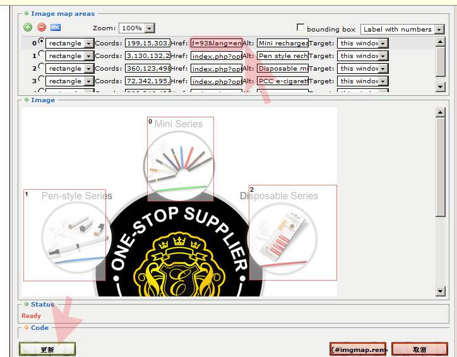457x357 pixels.
Task: Enable the bounding box checkbox
Action: [300, 28]
